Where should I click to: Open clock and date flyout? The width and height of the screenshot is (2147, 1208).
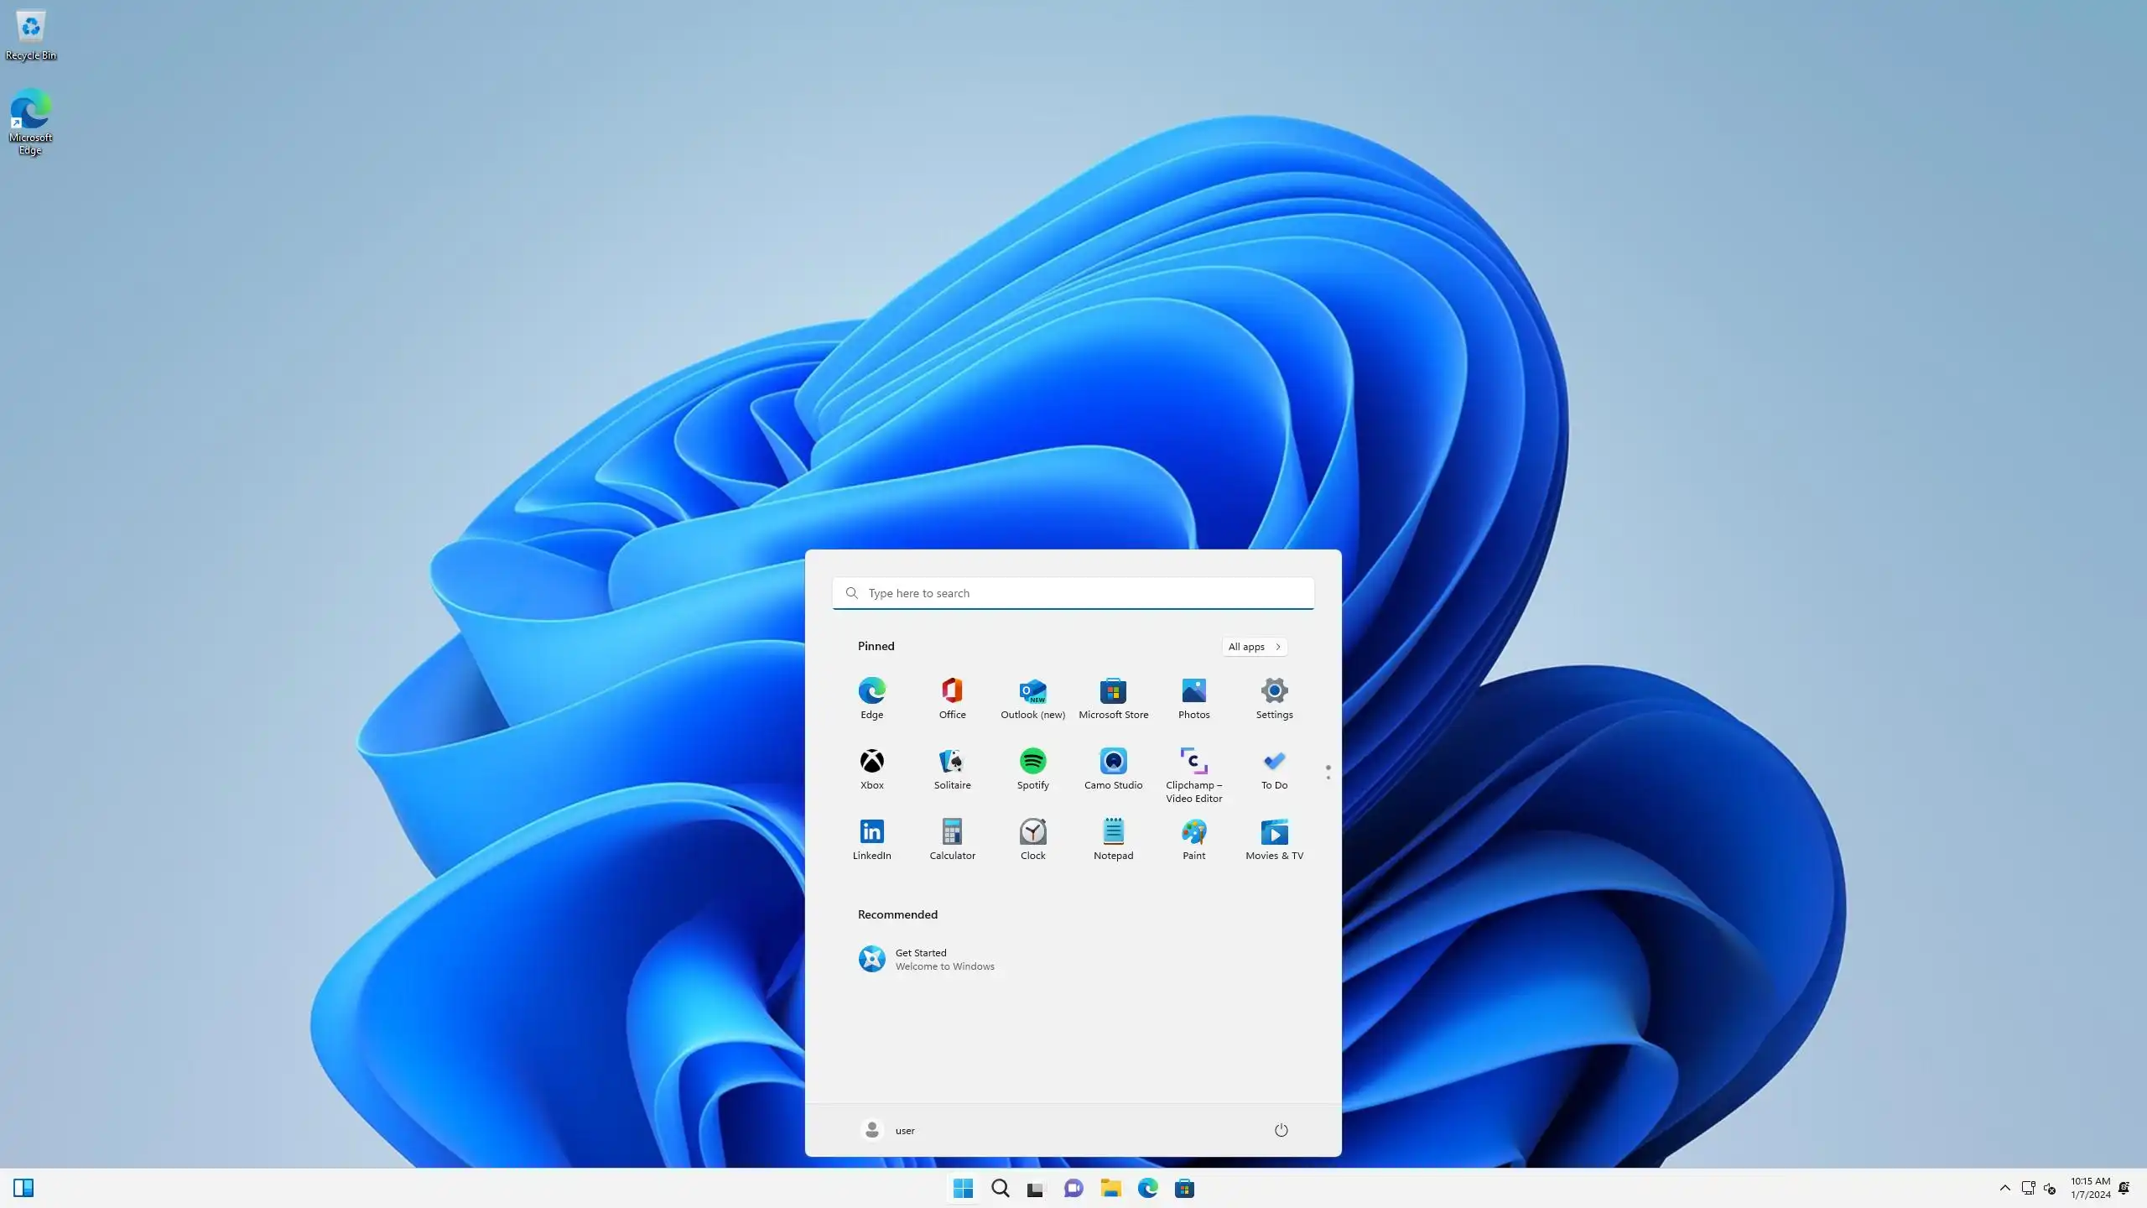2090,1188
